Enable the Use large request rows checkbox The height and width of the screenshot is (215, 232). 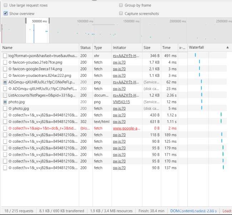click(x=5, y=5)
